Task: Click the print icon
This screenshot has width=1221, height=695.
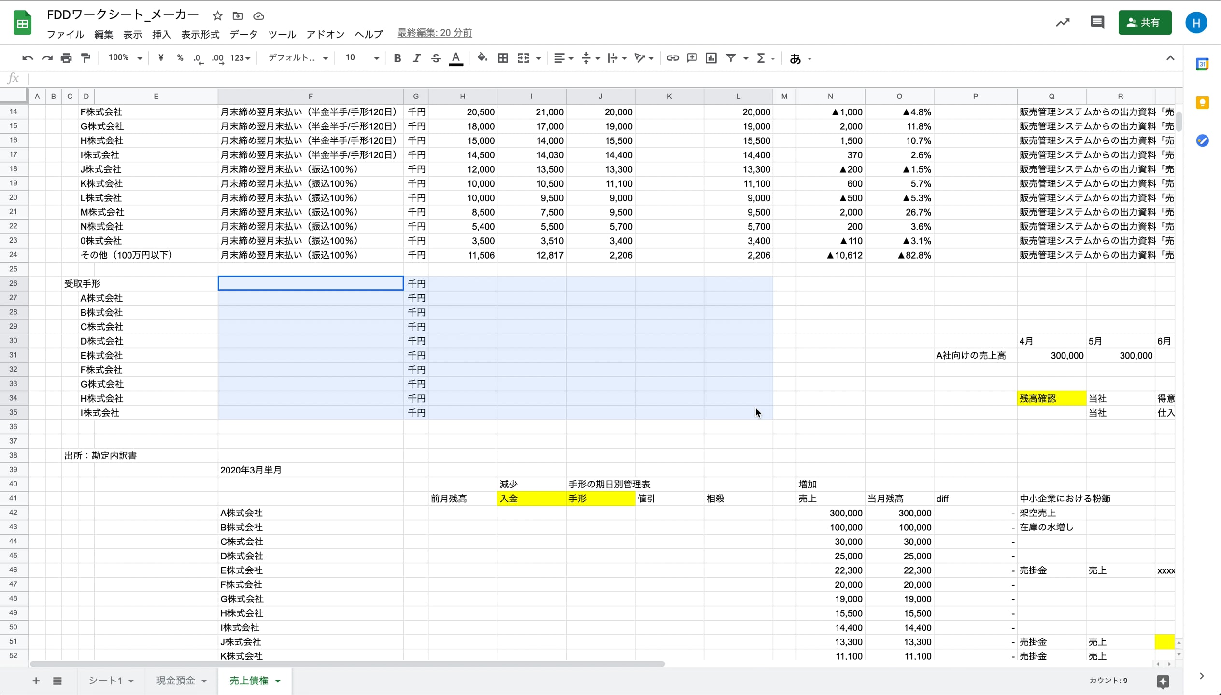Action: pos(66,58)
